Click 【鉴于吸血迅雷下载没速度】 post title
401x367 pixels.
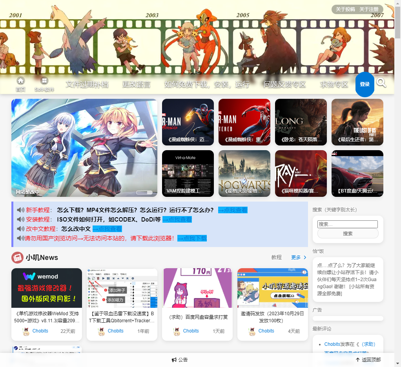point(122,317)
